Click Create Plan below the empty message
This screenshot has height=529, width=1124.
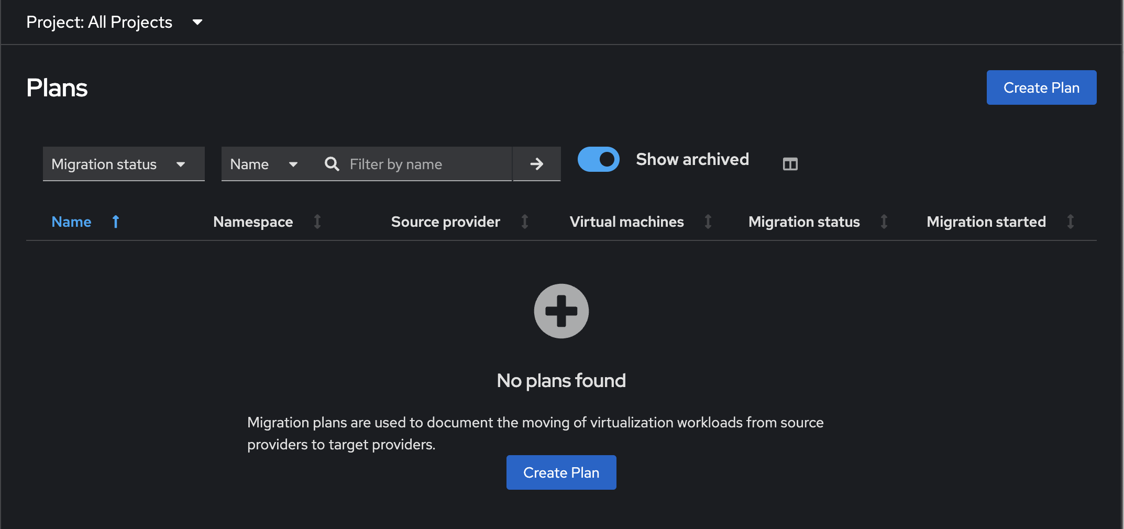[561, 472]
